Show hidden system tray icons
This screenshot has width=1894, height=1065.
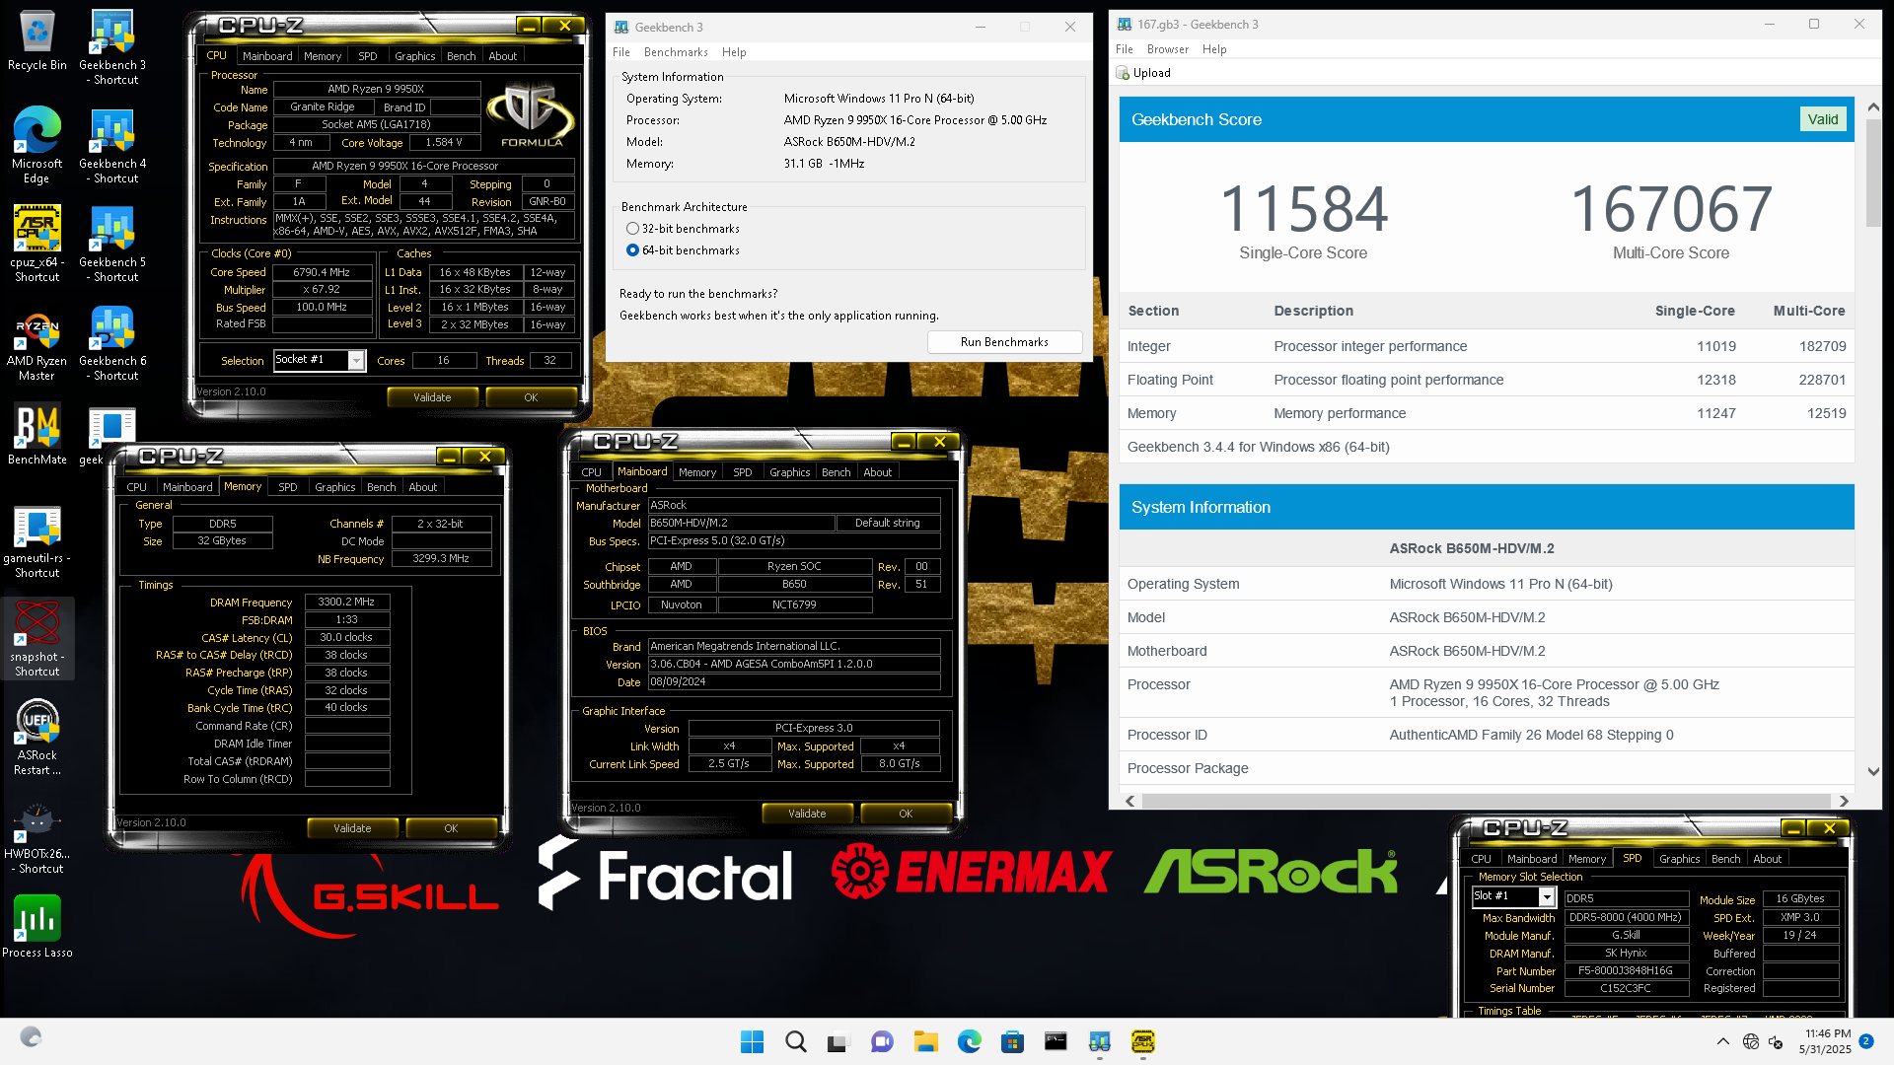tap(1722, 1041)
